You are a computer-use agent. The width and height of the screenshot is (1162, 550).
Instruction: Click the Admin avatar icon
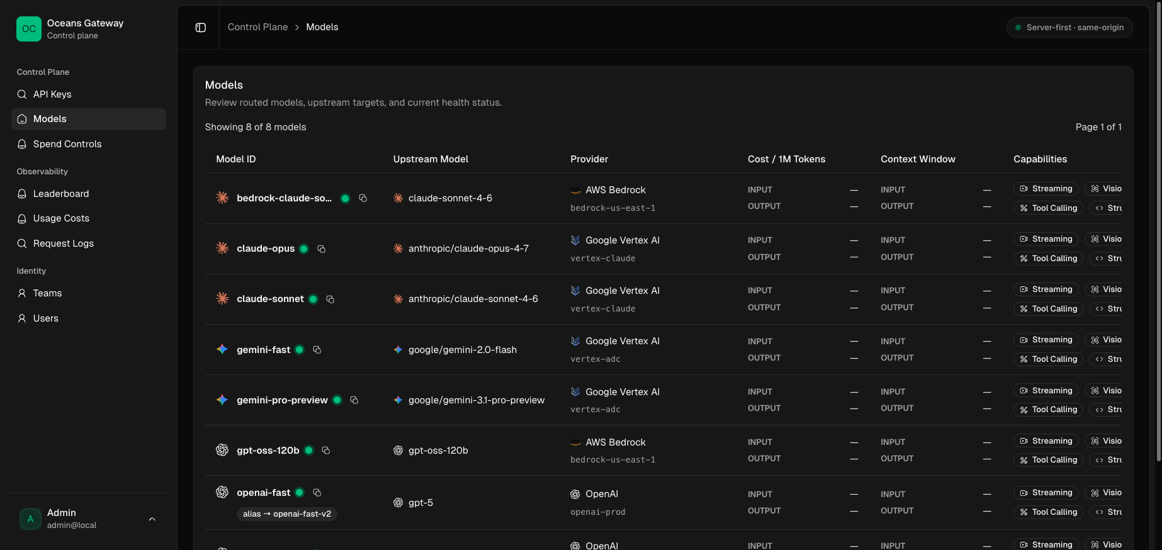click(30, 519)
